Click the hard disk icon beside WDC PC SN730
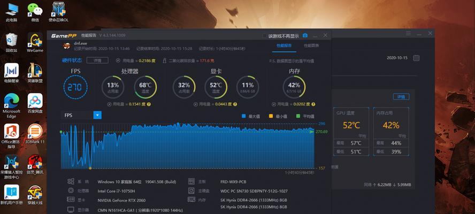 click(x=191, y=190)
